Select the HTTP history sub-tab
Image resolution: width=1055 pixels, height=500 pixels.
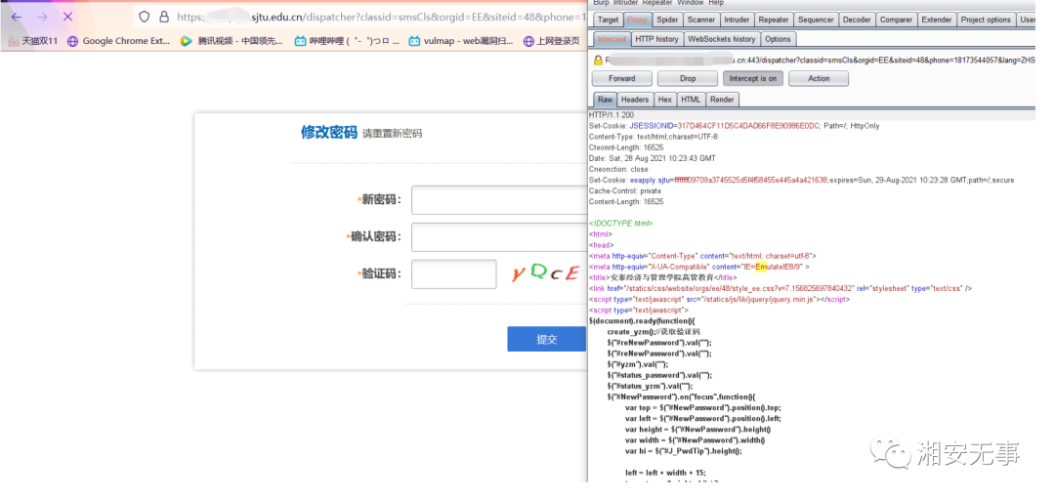click(x=656, y=39)
